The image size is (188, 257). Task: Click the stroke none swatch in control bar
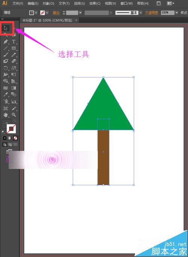point(42,13)
